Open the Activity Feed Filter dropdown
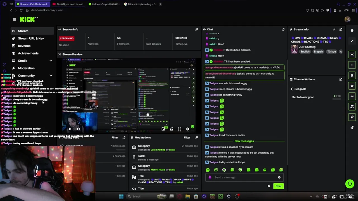This screenshot has height=201, width=358. (x=115, y=138)
